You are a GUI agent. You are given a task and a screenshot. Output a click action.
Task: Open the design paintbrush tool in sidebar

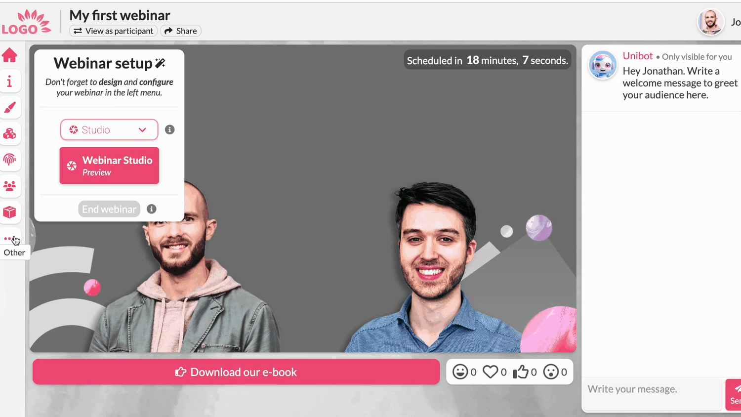[x=10, y=108]
